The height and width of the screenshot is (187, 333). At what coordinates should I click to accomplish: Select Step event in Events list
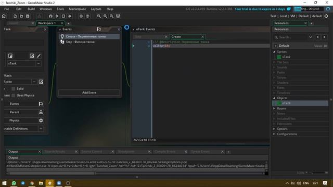(x=89, y=42)
